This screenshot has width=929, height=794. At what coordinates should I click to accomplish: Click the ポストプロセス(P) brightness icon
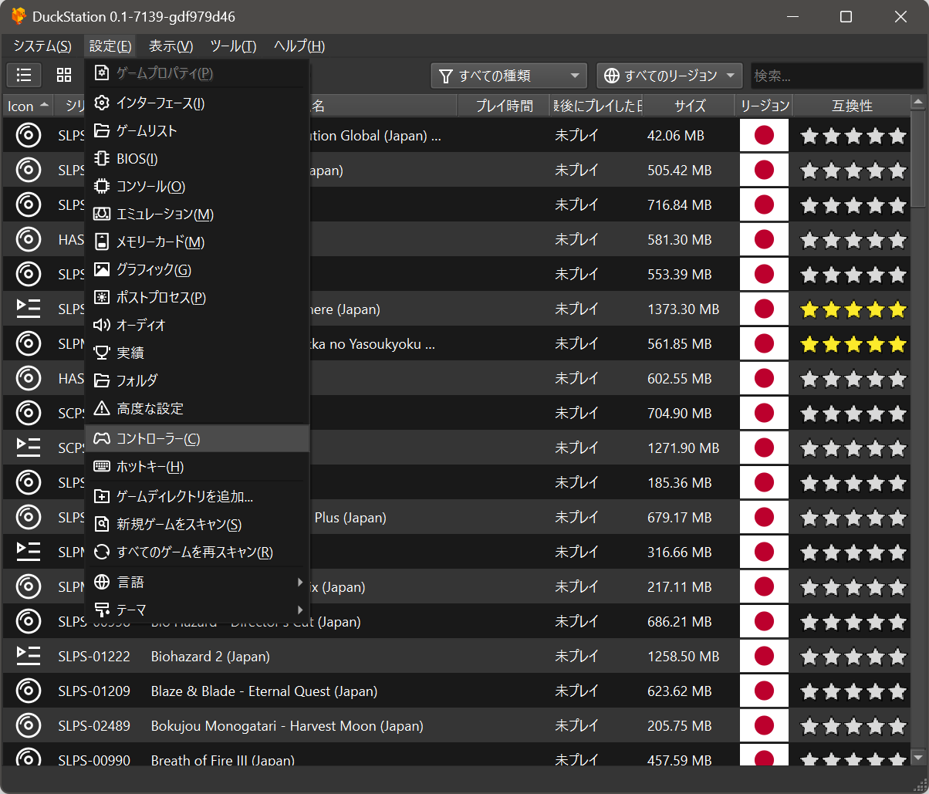tap(102, 297)
